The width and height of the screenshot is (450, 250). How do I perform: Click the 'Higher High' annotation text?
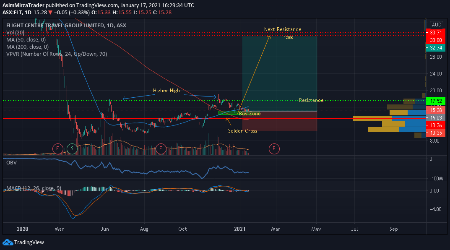166,91
